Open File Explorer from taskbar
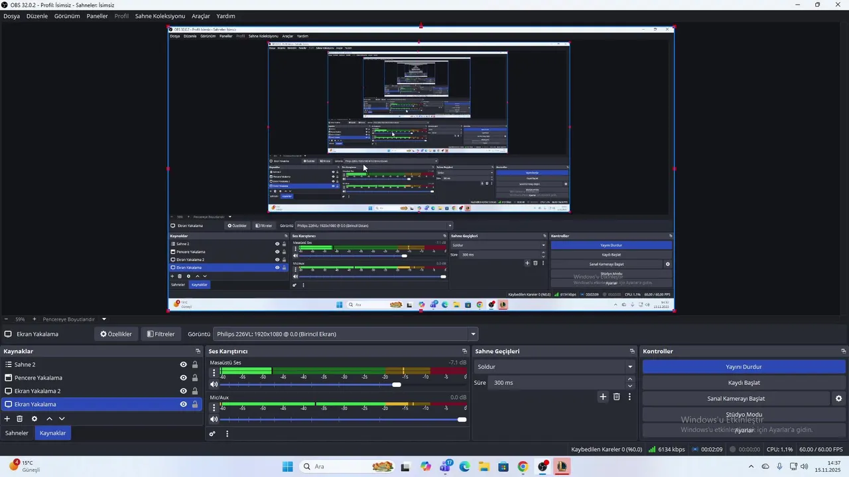Image resolution: width=849 pixels, height=477 pixels. (484, 466)
